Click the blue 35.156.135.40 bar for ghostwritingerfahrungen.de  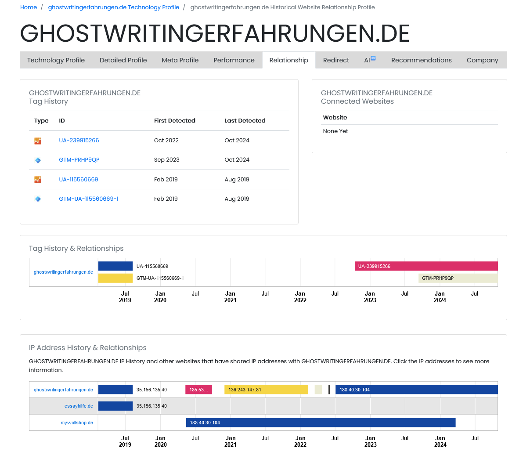[x=115, y=390]
